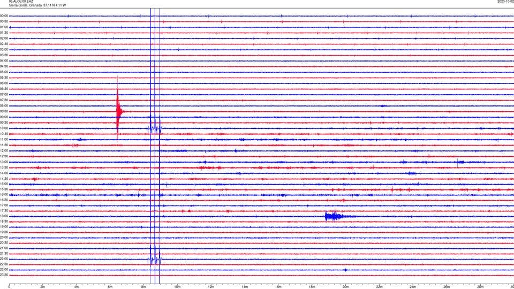Screen dimensions: 514x289
Task: Click the 17:30 time label
Action: 4,211
